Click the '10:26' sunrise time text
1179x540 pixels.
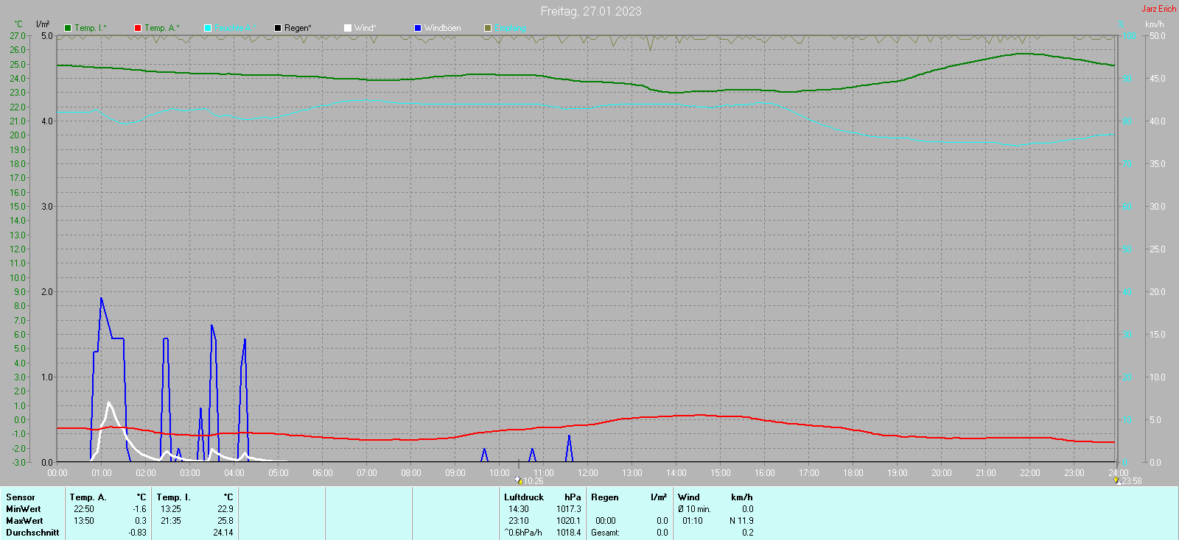[x=533, y=481]
